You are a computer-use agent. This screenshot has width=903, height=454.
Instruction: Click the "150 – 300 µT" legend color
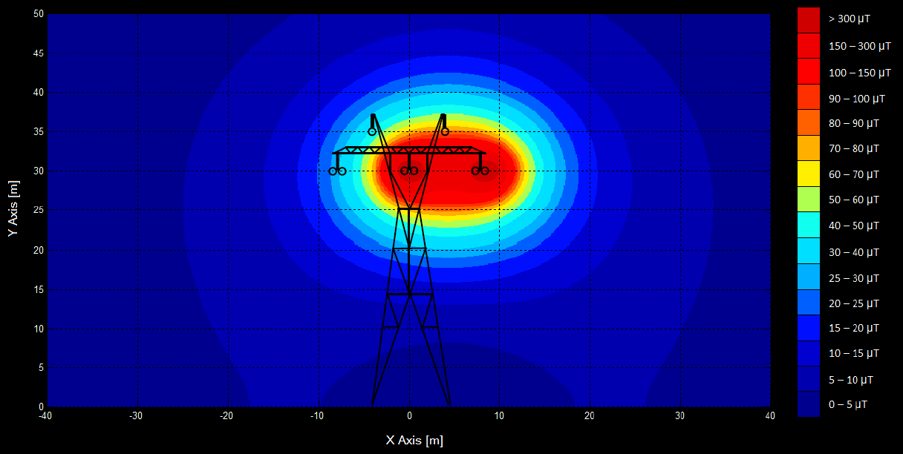tap(809, 45)
